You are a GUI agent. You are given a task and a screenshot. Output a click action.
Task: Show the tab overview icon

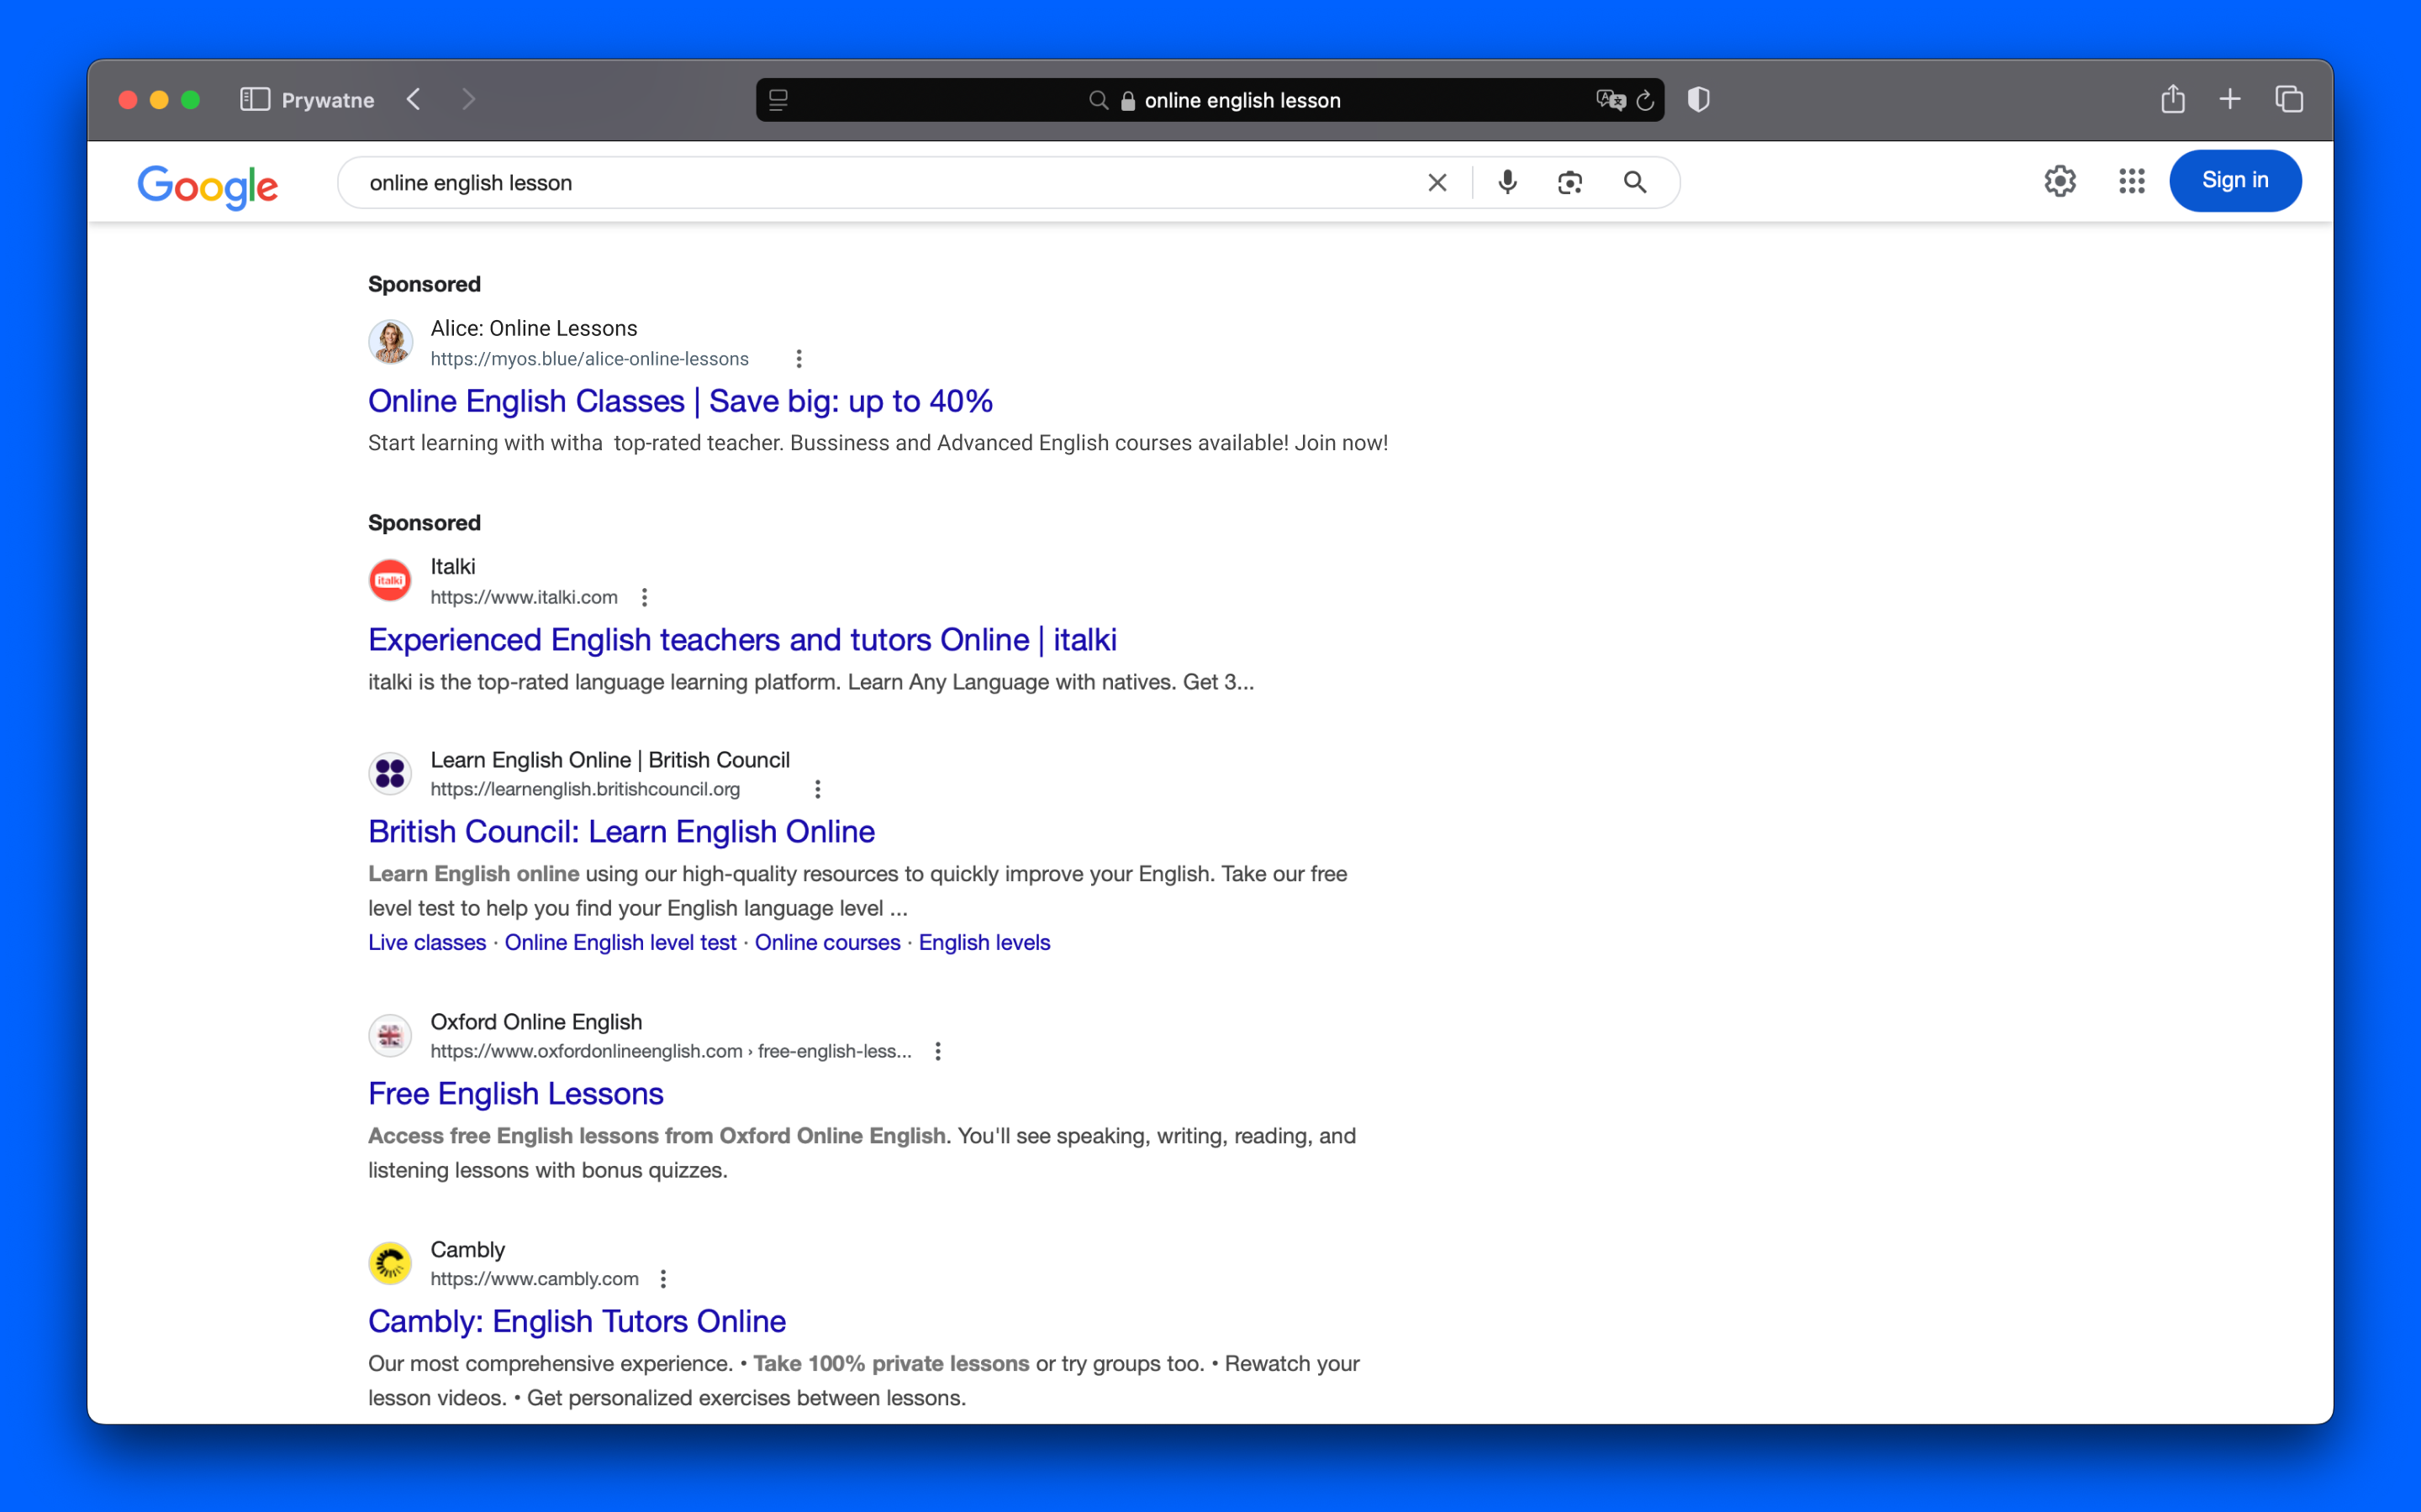(x=2289, y=99)
